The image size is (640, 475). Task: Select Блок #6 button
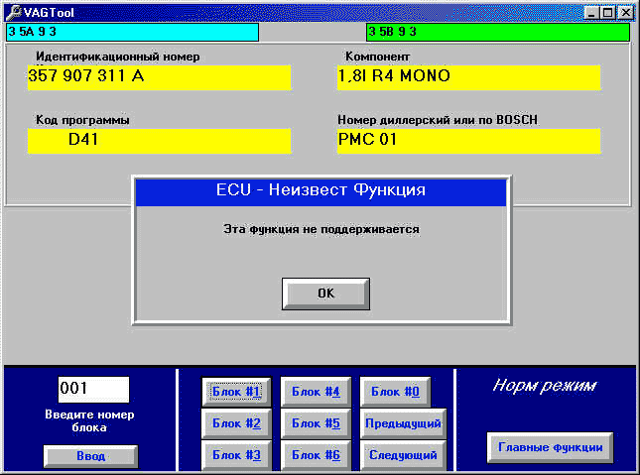[316, 455]
